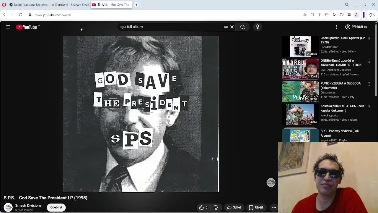Click the LoboAttitudine channel name

[329, 47]
